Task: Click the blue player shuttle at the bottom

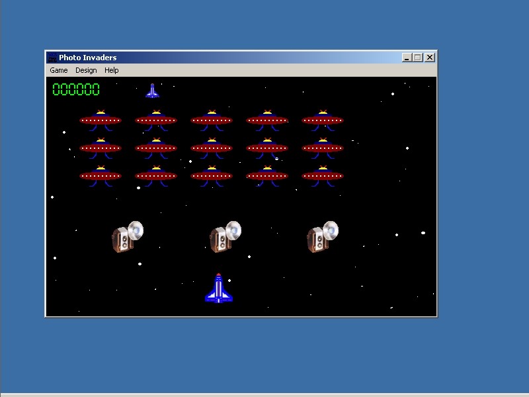Action: 219,288
